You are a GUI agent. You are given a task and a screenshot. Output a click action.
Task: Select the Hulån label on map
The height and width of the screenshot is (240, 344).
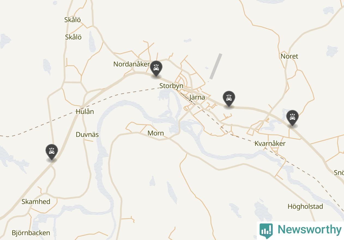pyautogui.click(x=85, y=112)
